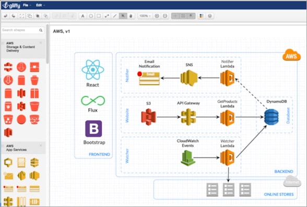Viewport: 307px width, 207px height.
Task: Click the Gliffy logo link
Action: point(11,5)
